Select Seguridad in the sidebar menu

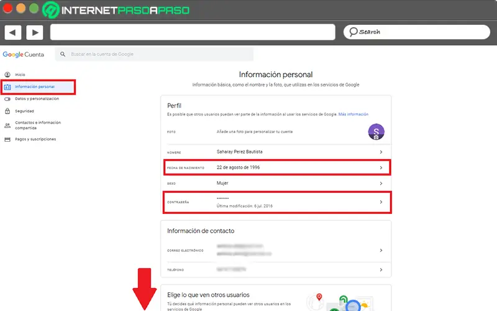25,111
